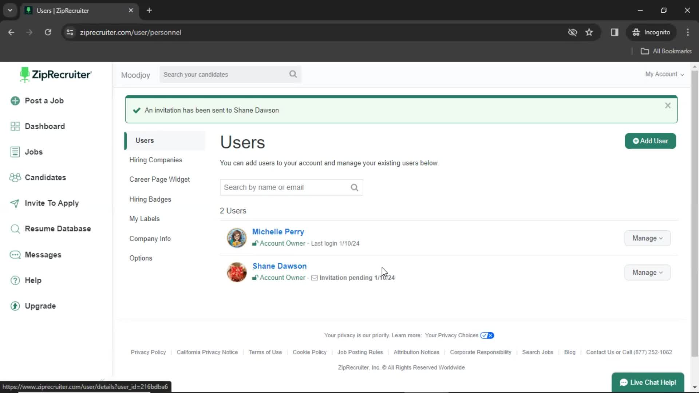Screen dimensions: 699x393
Task: Click Michelle Perry profile link
Action: [278, 232]
